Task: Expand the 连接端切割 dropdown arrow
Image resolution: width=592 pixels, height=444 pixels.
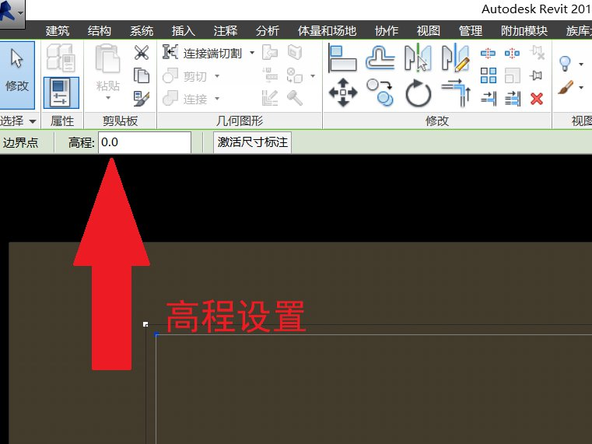Action: (x=252, y=53)
